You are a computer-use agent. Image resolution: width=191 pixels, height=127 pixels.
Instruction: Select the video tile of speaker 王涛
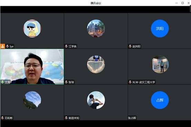[32, 67]
